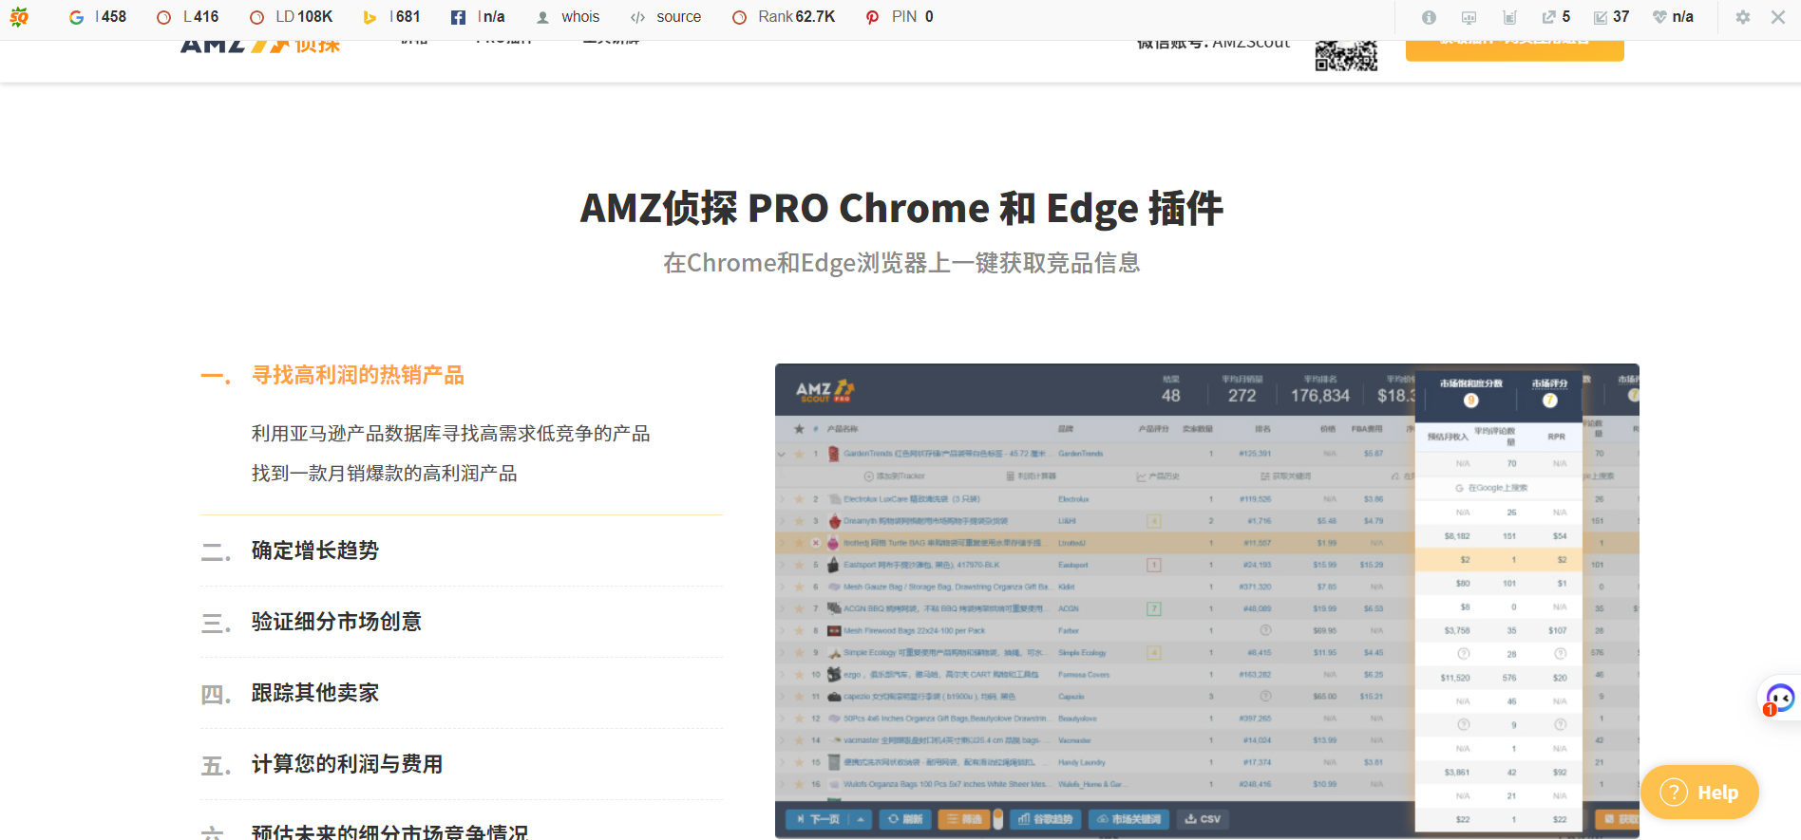Screen dimensions: 1801x840
Task: Click the AMZScout PRO product table screenshot
Action: coord(1207,601)
